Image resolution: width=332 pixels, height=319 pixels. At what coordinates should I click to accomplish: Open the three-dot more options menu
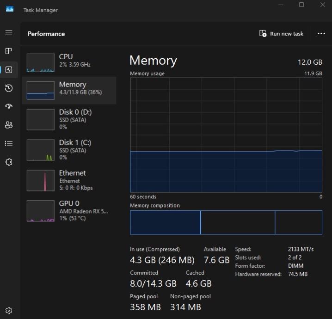click(x=321, y=34)
